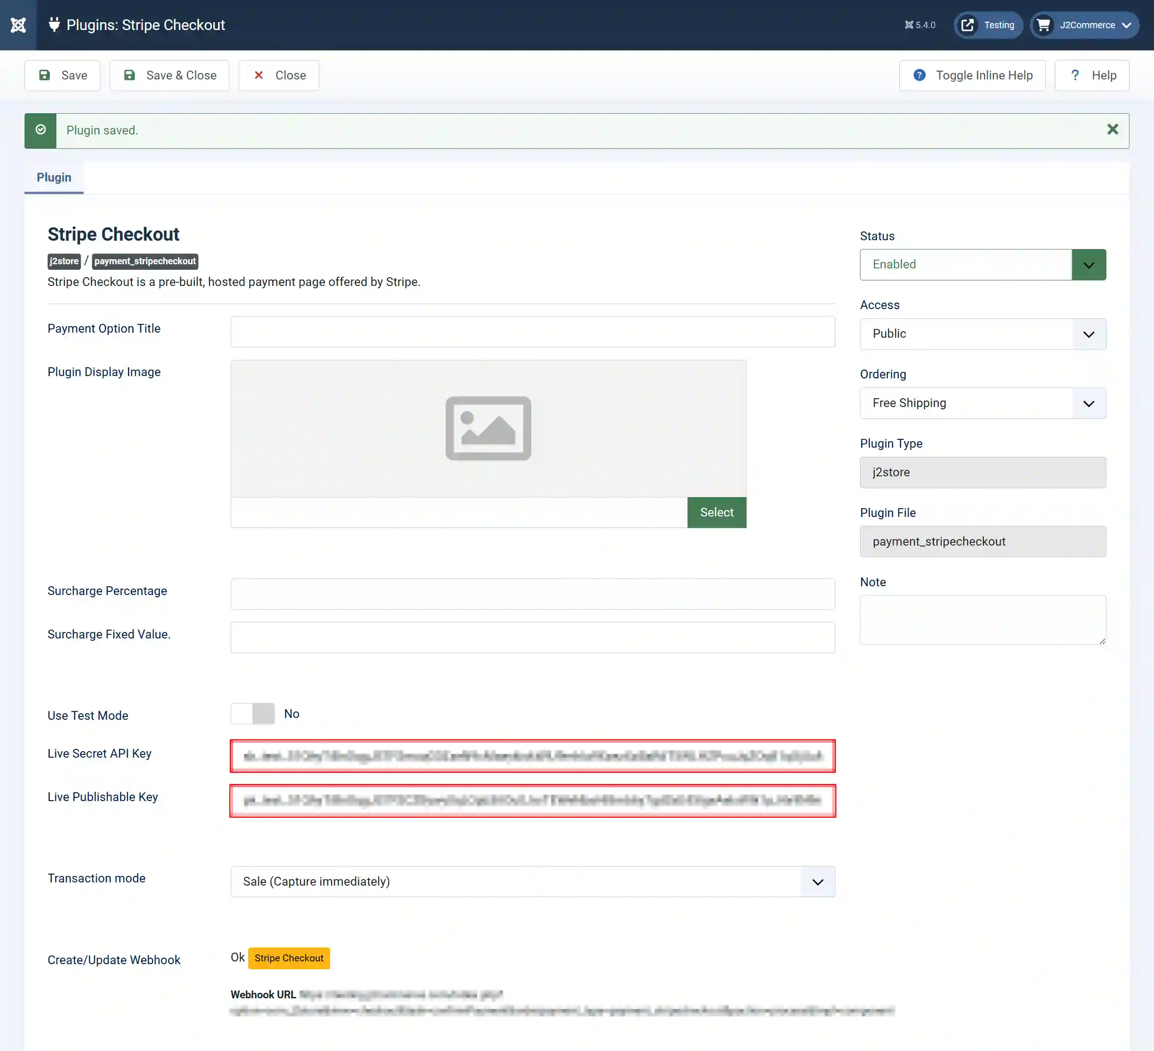Viewport: 1154px width, 1051px height.
Task: Switch to the Plugin tab
Action: [54, 177]
